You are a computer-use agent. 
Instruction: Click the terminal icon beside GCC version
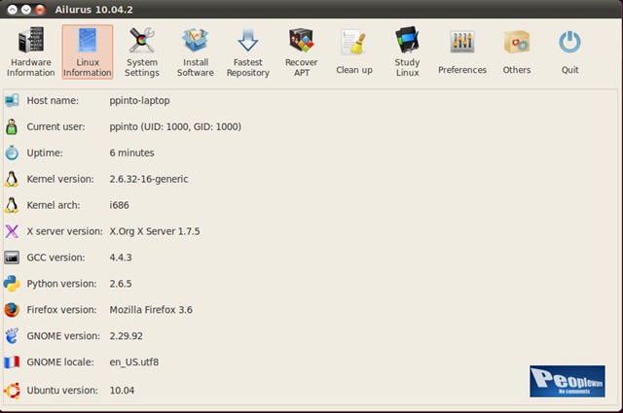(x=12, y=258)
